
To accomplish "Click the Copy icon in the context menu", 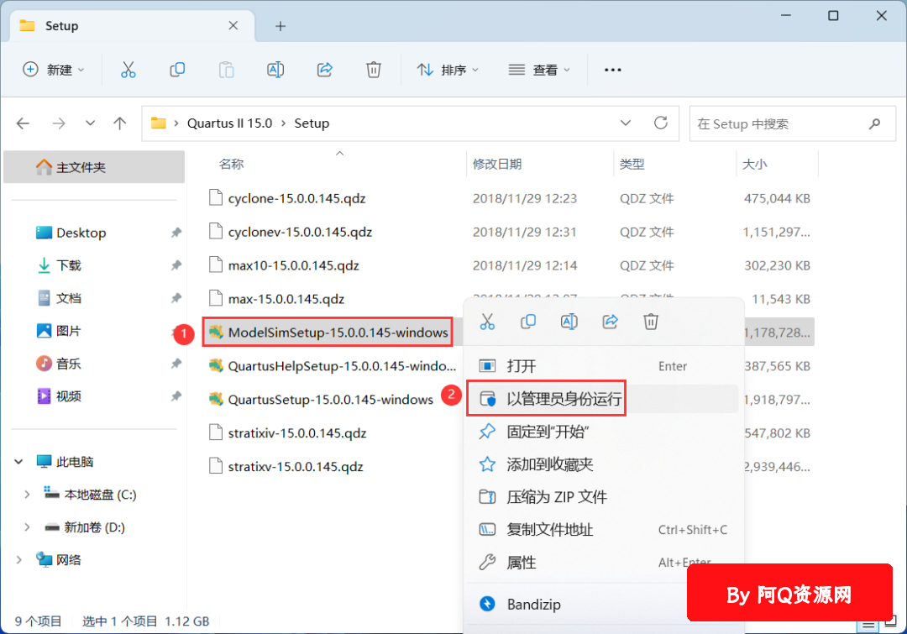I will (528, 322).
